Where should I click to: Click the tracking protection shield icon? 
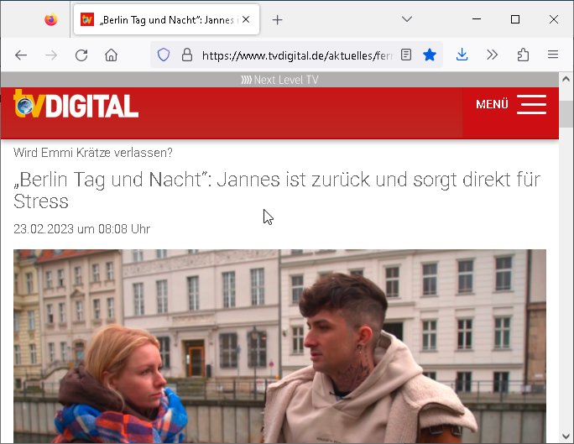(164, 55)
